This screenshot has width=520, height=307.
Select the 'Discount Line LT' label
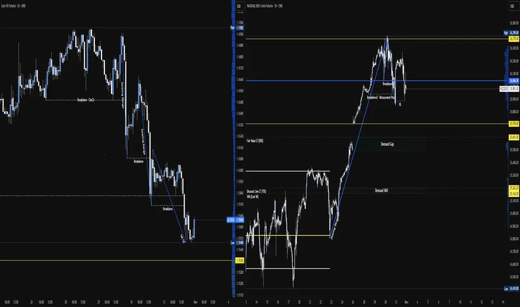[256, 191]
